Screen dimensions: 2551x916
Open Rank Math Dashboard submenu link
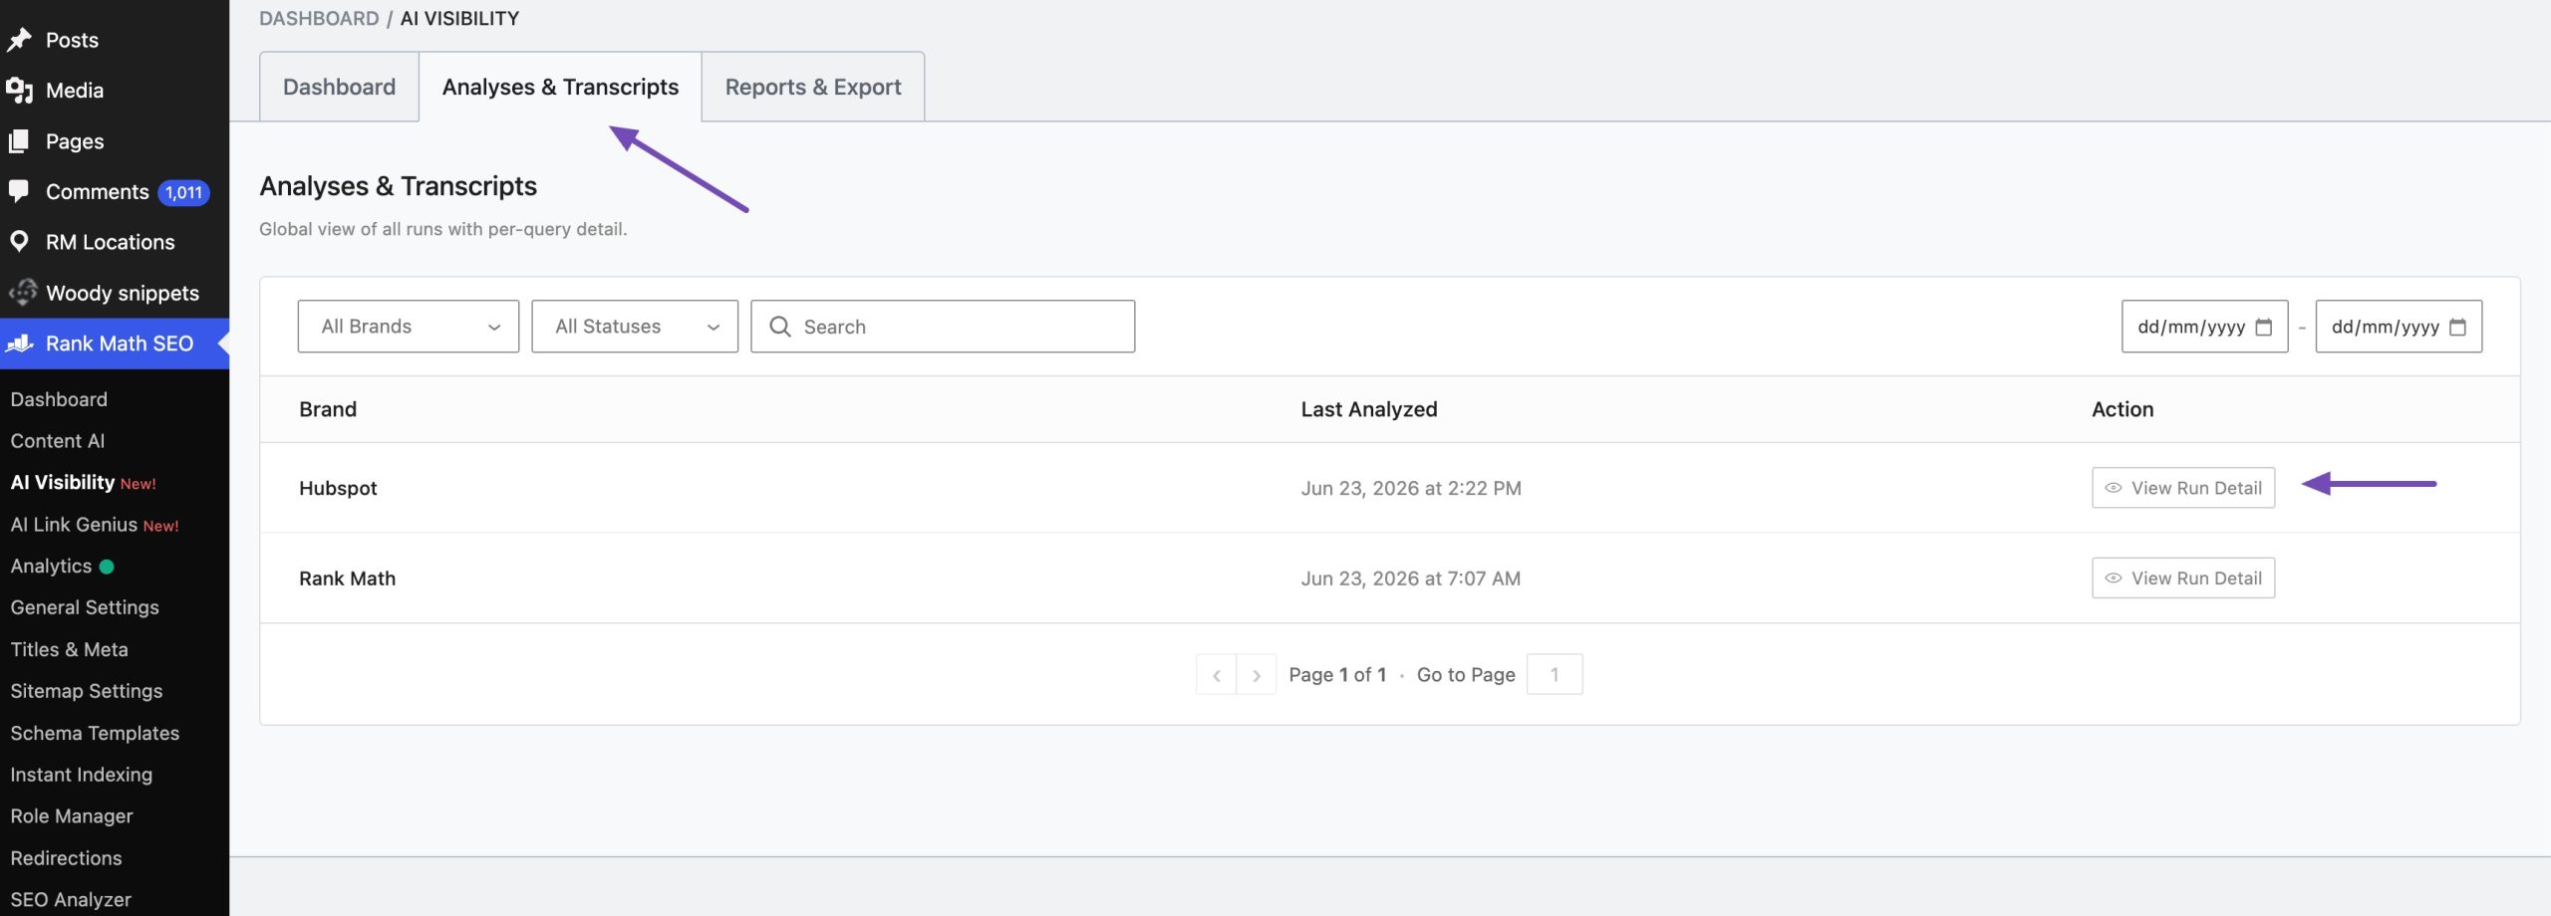click(59, 399)
